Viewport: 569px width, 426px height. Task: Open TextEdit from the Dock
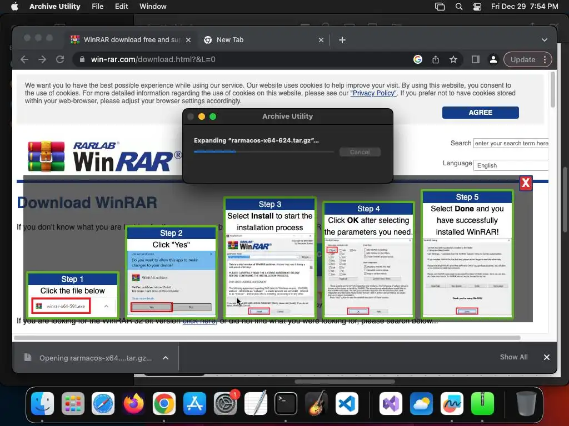256,404
